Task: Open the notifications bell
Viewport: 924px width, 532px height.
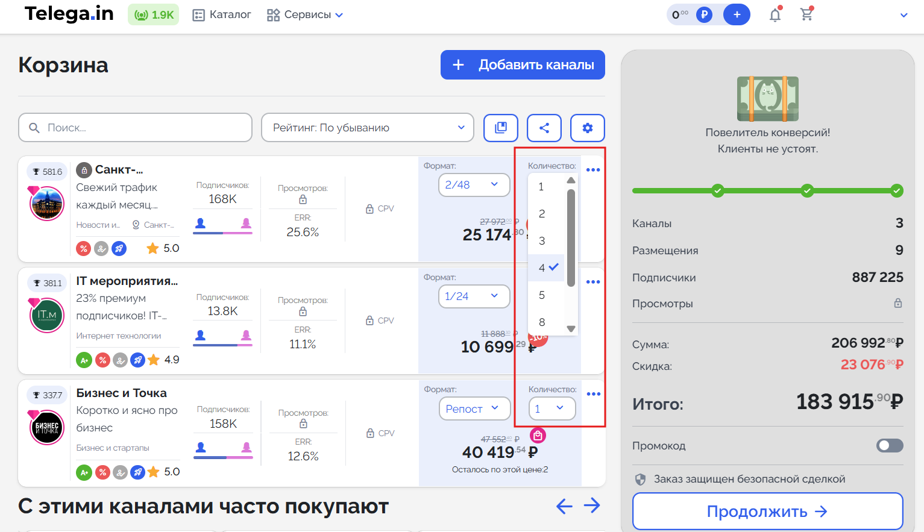Action: (x=775, y=15)
